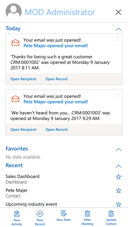The image size is (128, 227).
Task: Select the After Meeting clipboard icon
Action: pyautogui.click(x=87, y=213)
